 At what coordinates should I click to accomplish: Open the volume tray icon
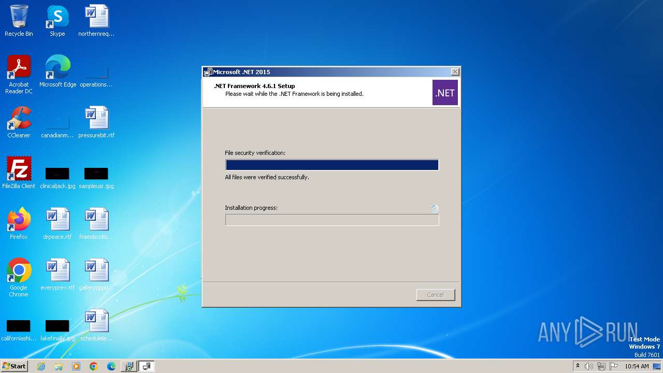click(x=589, y=366)
